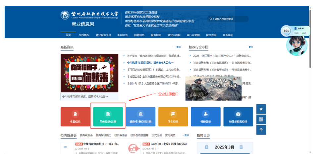Switch to the 实习岗位 tab
Screen dimensions: 319x167
click(170, 135)
